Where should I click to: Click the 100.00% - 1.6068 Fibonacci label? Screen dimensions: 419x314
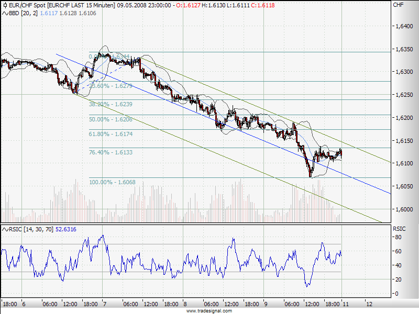pyautogui.click(x=112, y=182)
